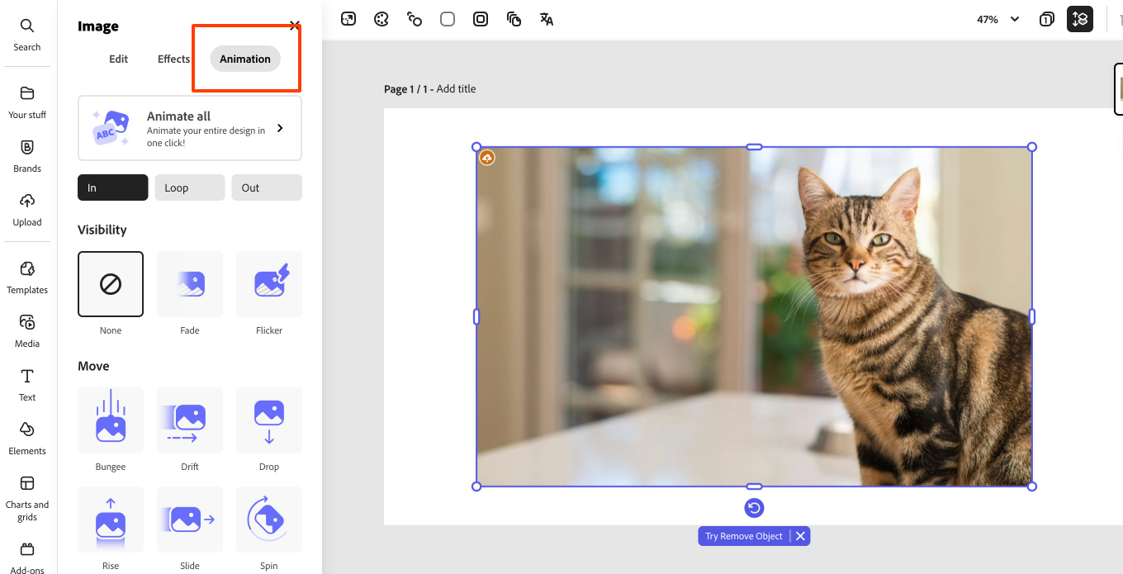Viewport: 1123px width, 574px height.
Task: Click the bottom-right corner image handle
Action: pyautogui.click(x=1032, y=486)
